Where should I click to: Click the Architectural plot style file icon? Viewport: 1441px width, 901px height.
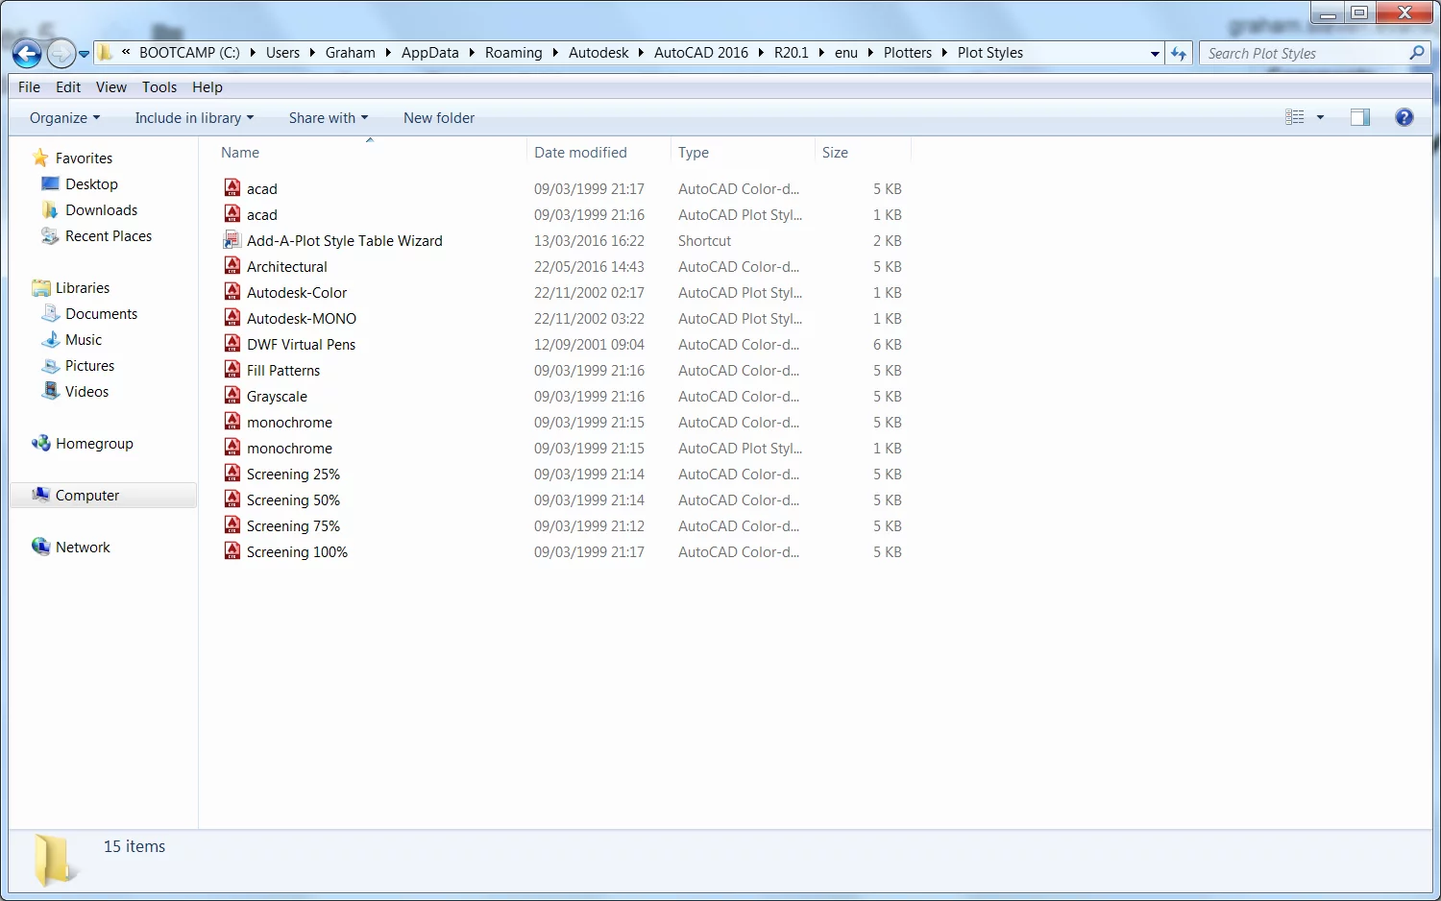pyautogui.click(x=232, y=266)
